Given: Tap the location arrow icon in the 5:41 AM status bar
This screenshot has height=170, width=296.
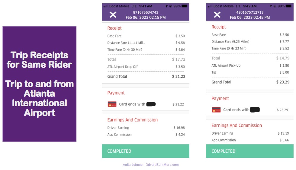Looking at the screenshot, I should (x=166, y=6).
